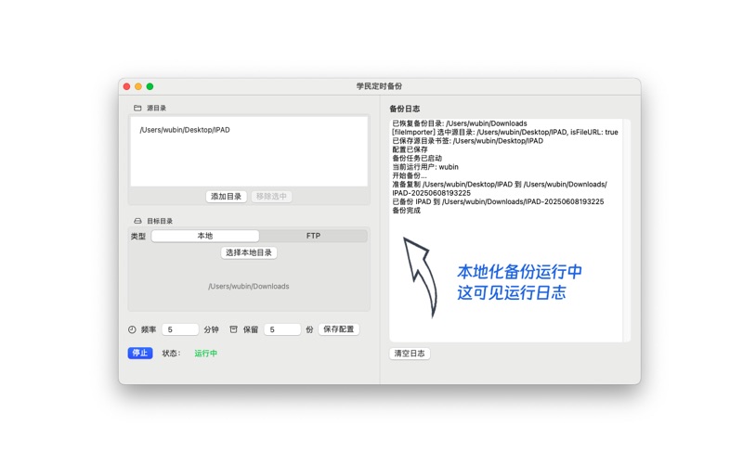Click the log line 备份任务已启动

click(x=417, y=158)
